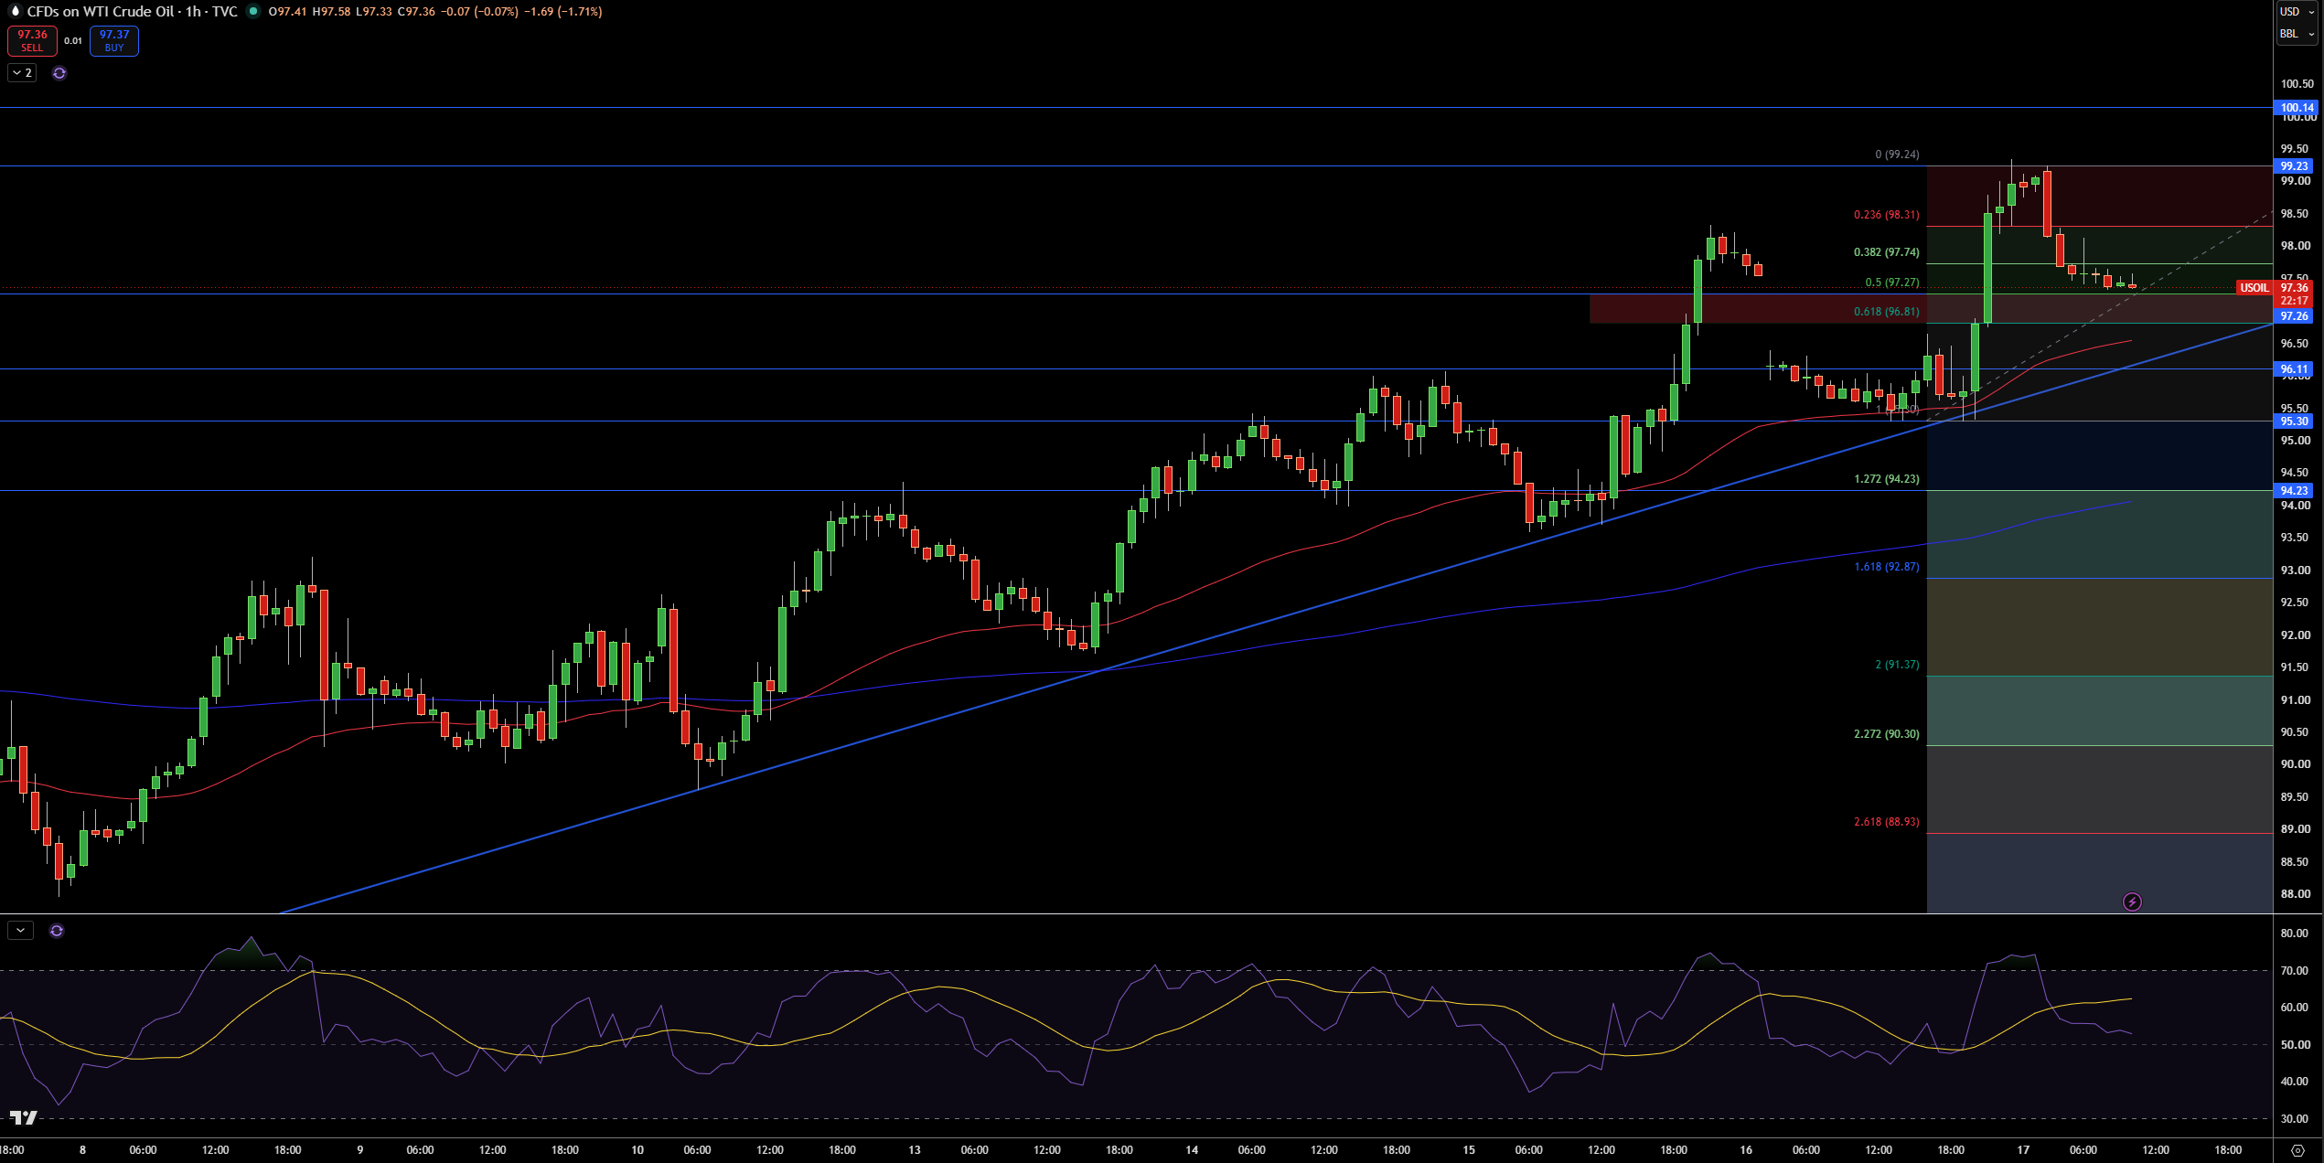The image size is (2324, 1163).
Task: Click the purple refresh icon in RSI pane
Action: (57, 931)
